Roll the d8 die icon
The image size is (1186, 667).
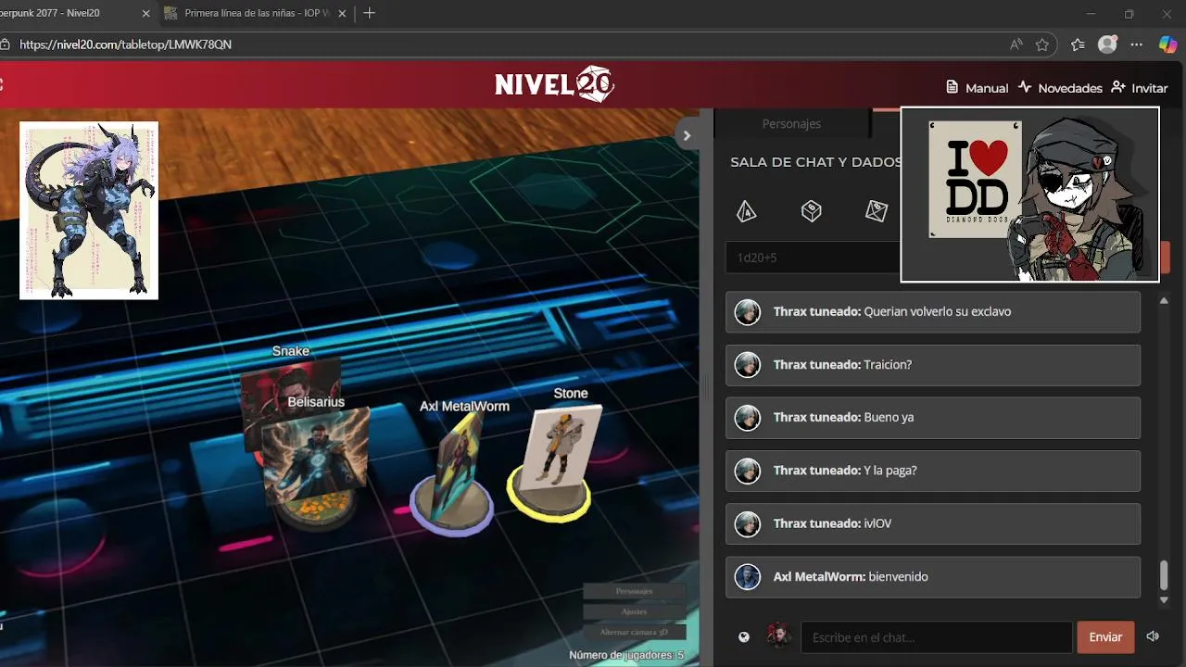tap(876, 212)
